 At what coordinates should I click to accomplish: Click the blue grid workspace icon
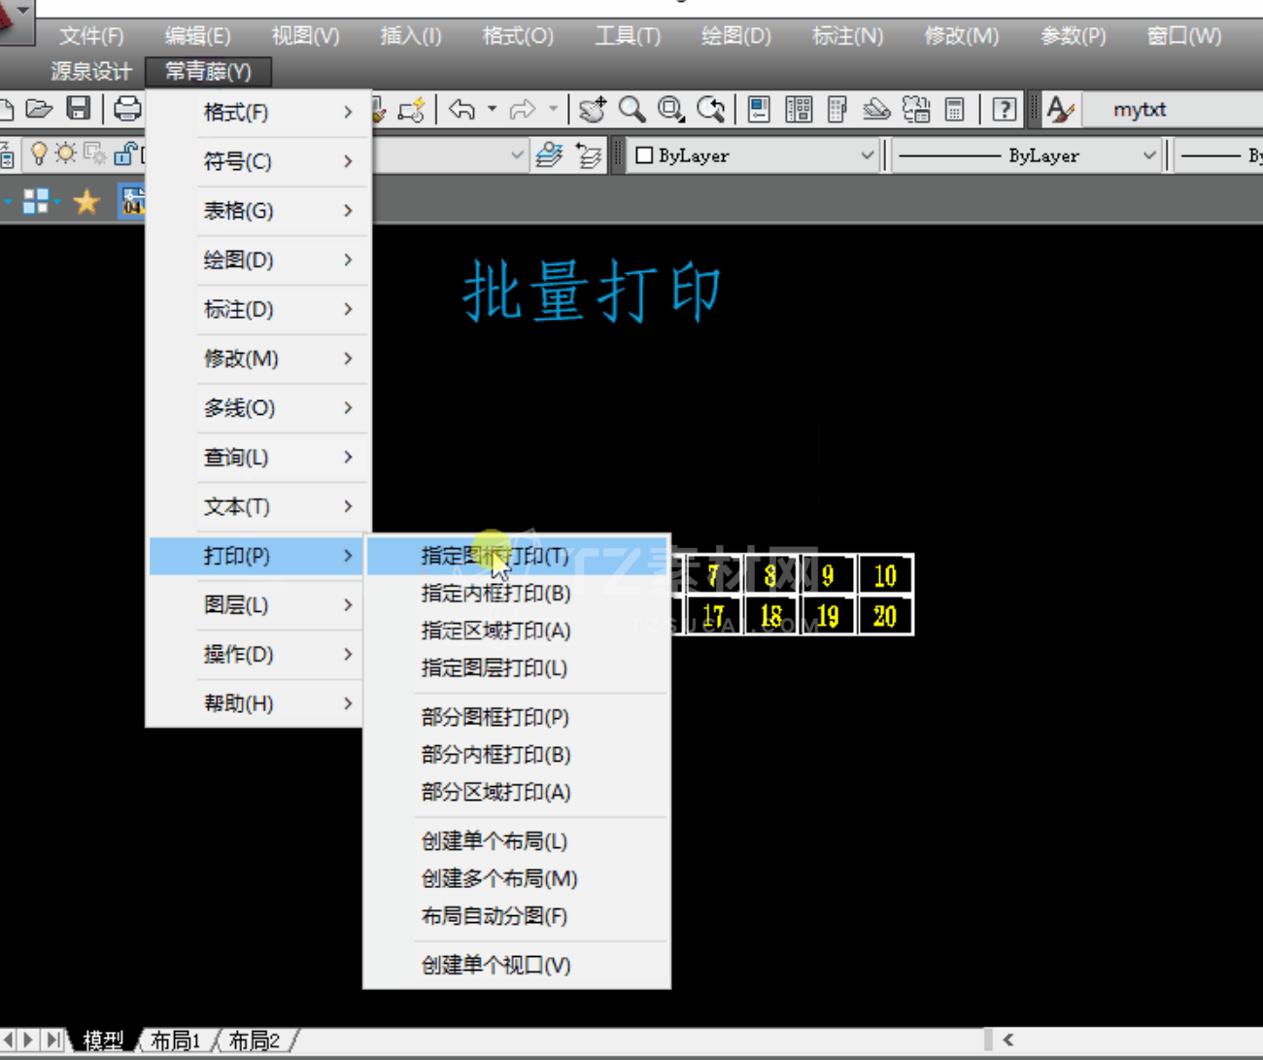tap(36, 202)
